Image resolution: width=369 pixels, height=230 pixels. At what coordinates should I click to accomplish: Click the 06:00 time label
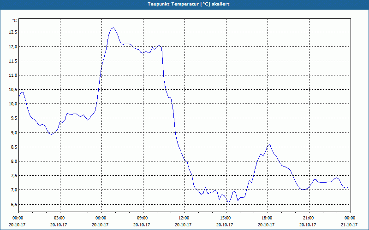click(101, 218)
